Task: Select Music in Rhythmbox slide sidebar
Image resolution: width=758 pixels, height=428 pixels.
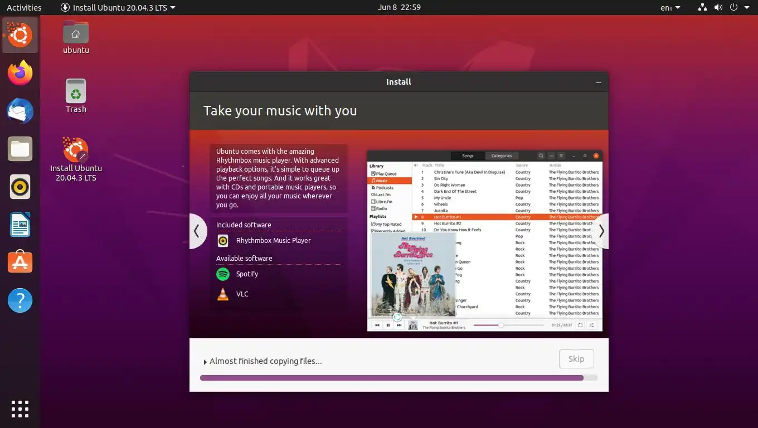Action: pos(390,181)
